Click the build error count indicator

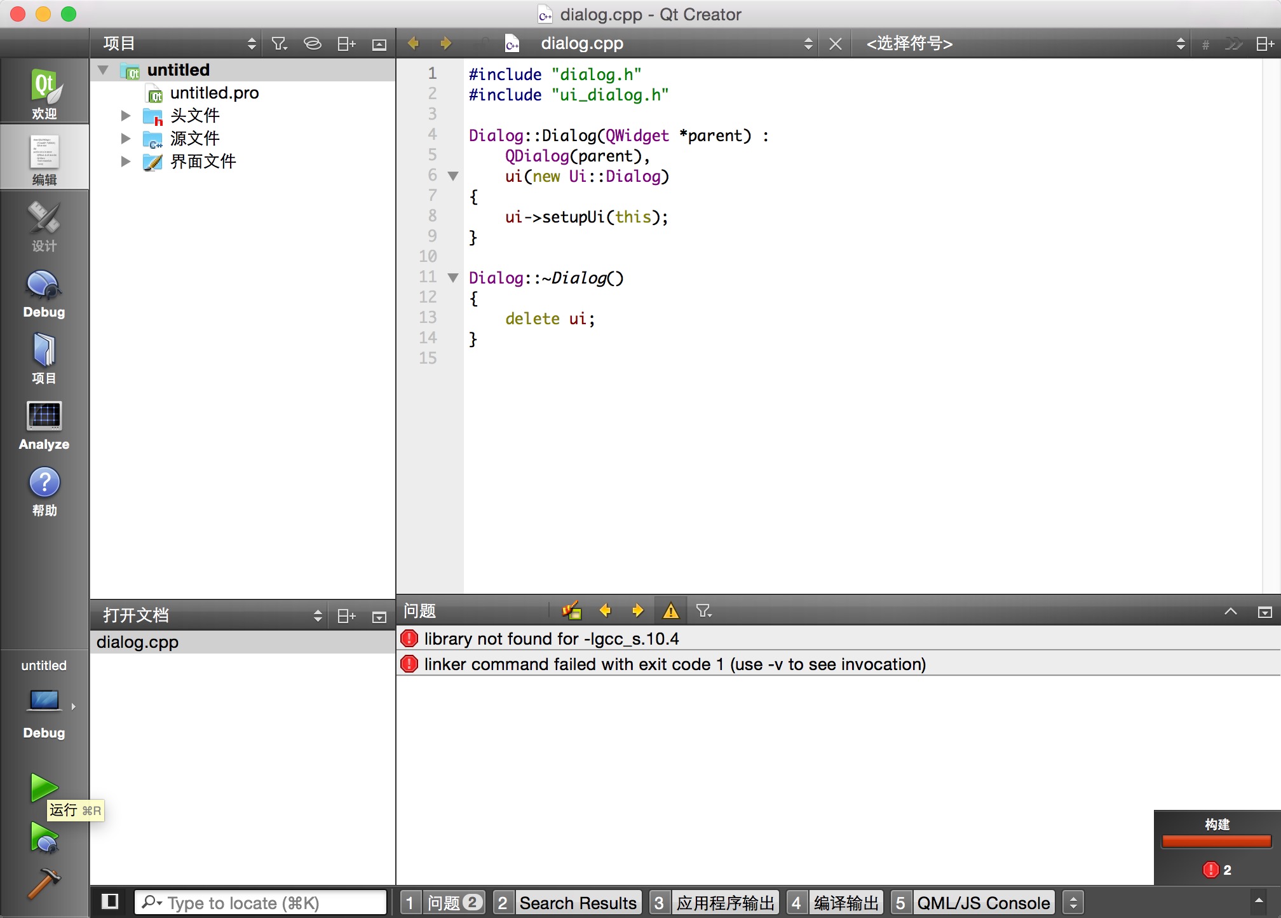[1217, 870]
